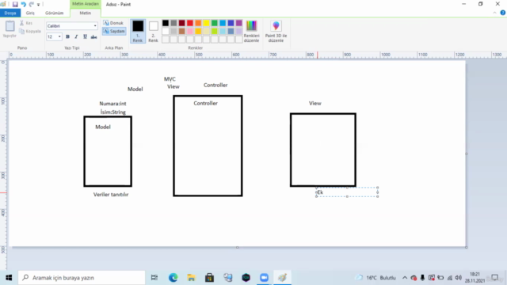Click the MVC label on canvas

coord(170,79)
